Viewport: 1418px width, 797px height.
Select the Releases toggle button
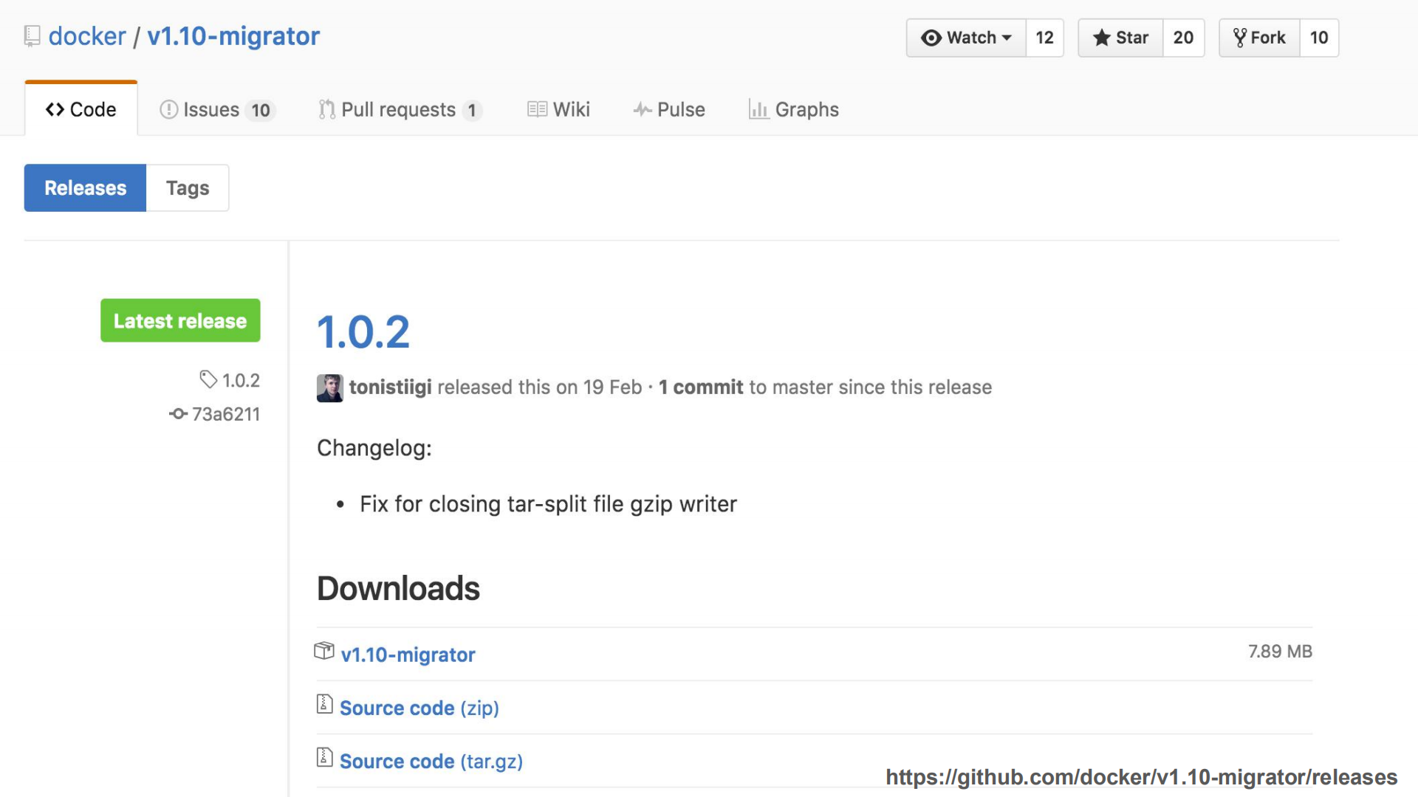point(86,188)
